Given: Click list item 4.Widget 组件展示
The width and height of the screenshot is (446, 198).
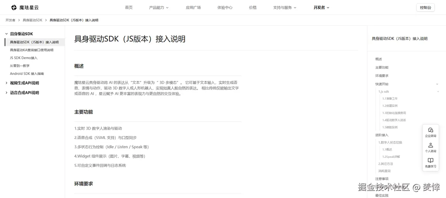Looking at the screenshot, I should (x=110, y=156).
